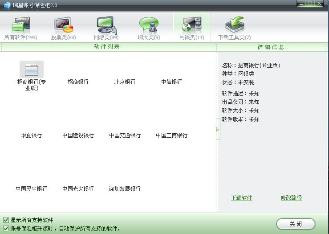Select 中信银行 entry
The image size is (329, 234).
click(172, 82)
